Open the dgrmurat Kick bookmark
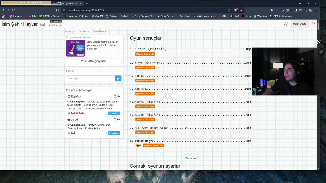Viewport: 326px width, 183px height. (77, 16)
